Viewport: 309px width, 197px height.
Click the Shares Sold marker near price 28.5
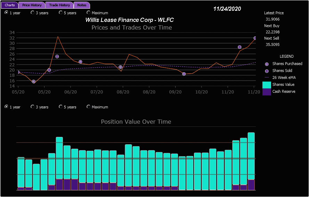coord(239,47)
